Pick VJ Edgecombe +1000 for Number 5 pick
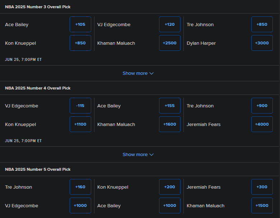Screen dimensions: 280x218 click(80, 205)
